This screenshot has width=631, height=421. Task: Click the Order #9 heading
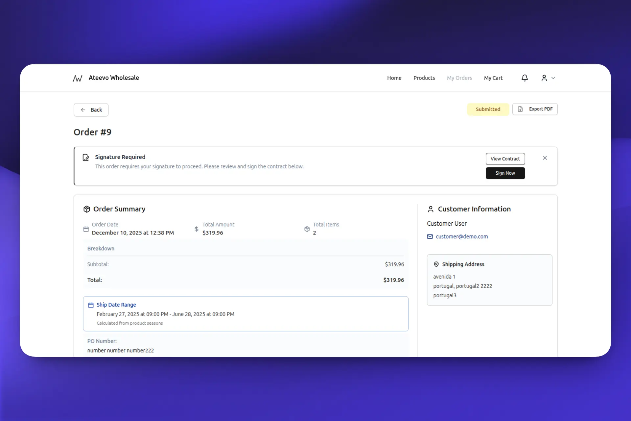click(92, 132)
